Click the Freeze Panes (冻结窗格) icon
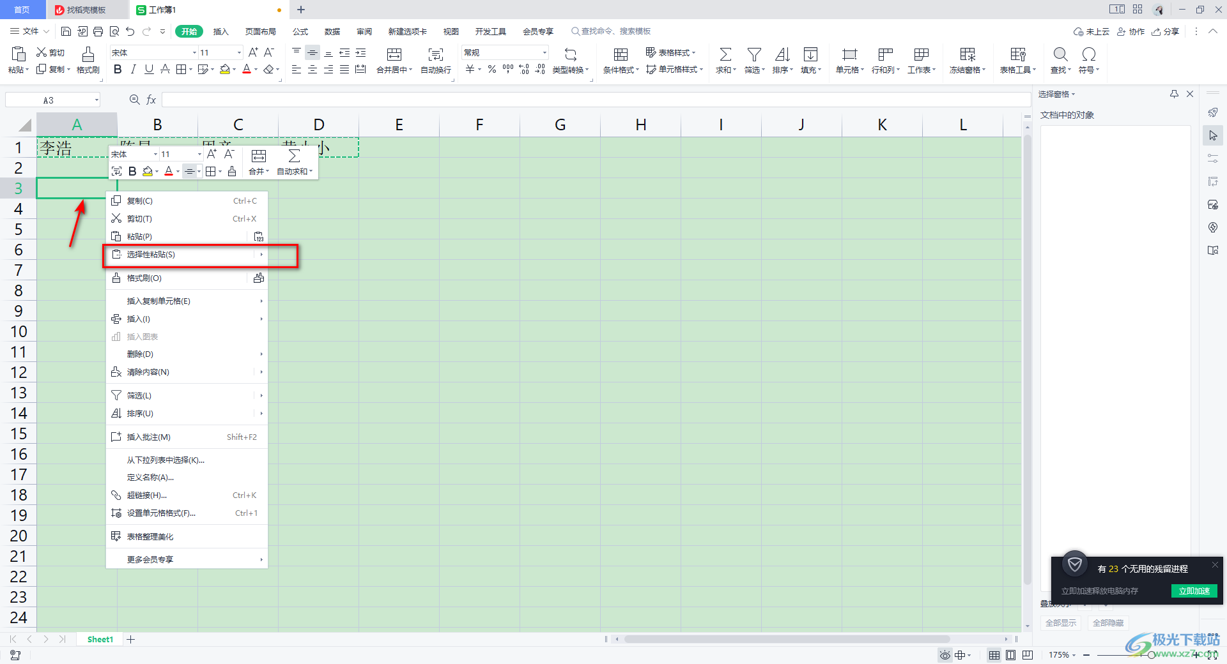 coord(968,54)
